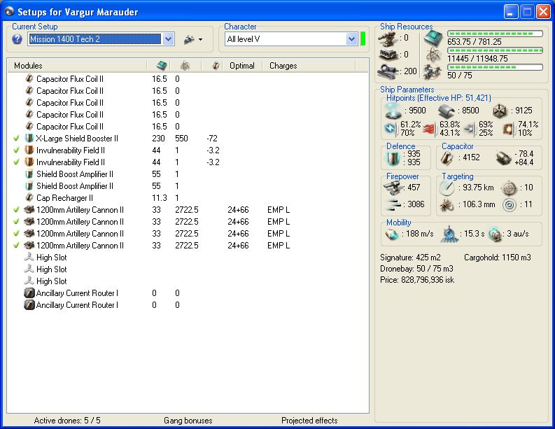
Task: Click the first Capacitor Flux Coil II icon
Action: tap(29, 78)
